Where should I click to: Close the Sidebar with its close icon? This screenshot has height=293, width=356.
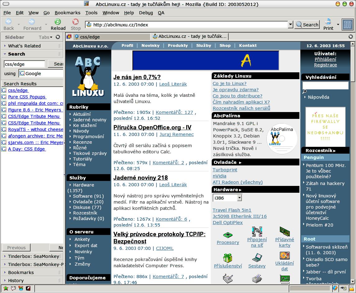(58, 37)
